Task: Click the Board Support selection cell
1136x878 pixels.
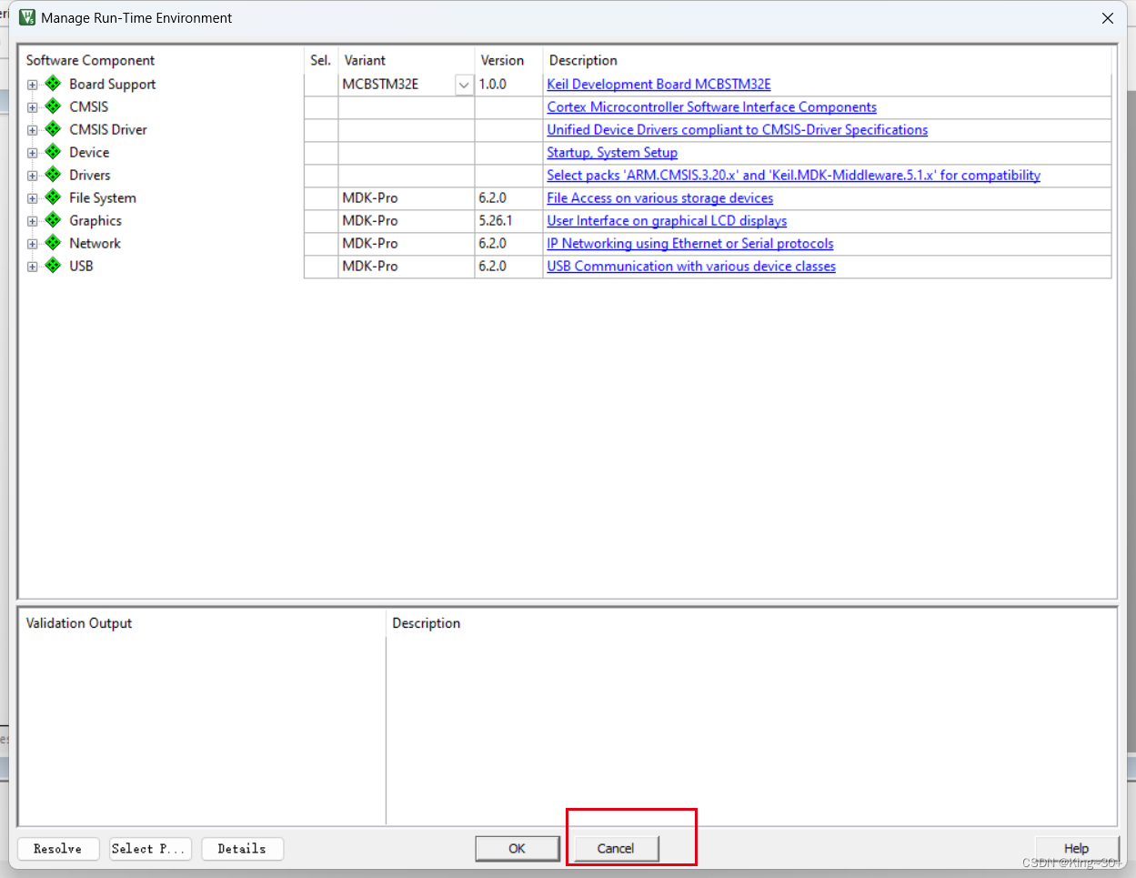Action: pyautogui.click(x=320, y=84)
